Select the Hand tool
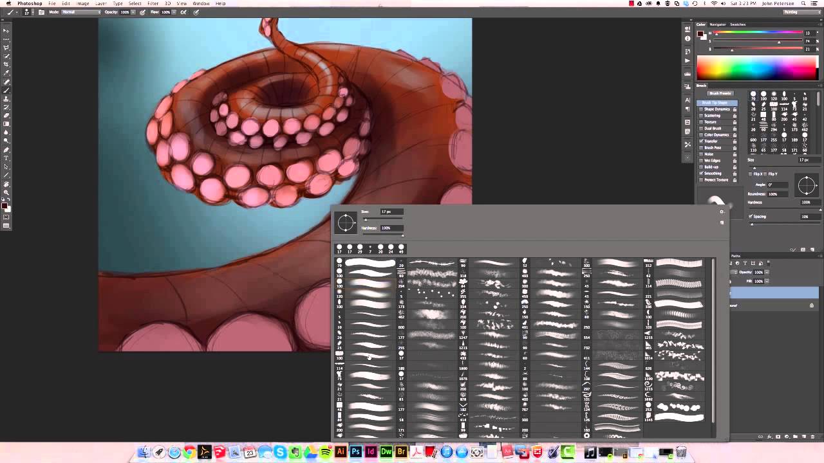 pos(7,184)
